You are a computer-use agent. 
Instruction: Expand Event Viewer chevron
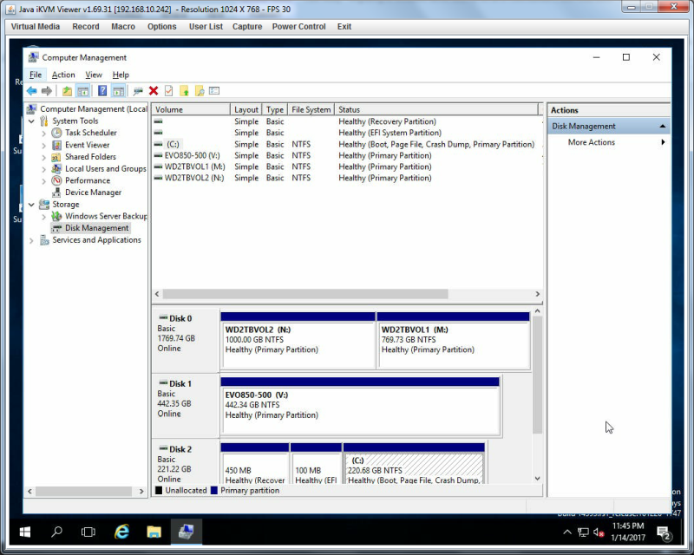pyautogui.click(x=44, y=145)
